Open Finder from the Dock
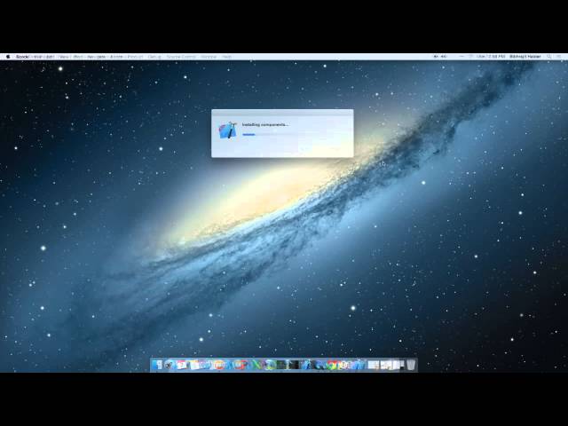 pos(157,365)
